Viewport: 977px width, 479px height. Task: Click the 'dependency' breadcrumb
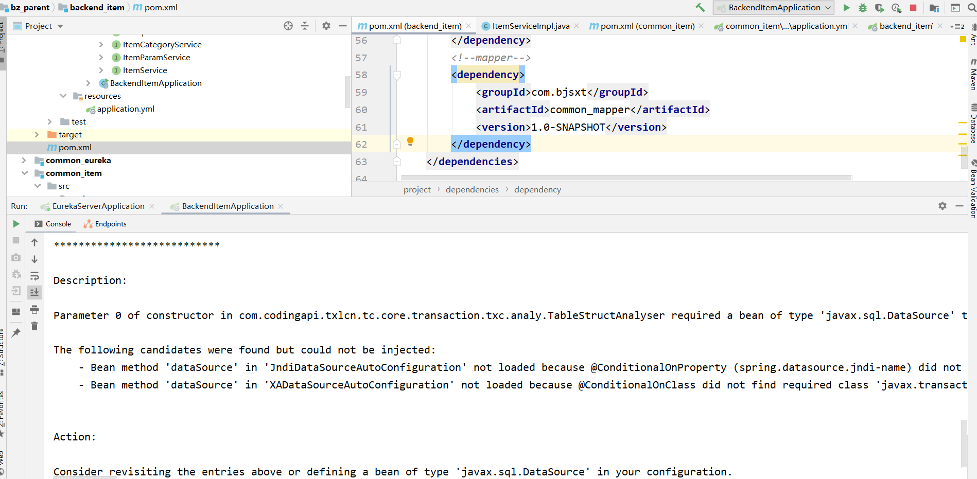tap(537, 189)
